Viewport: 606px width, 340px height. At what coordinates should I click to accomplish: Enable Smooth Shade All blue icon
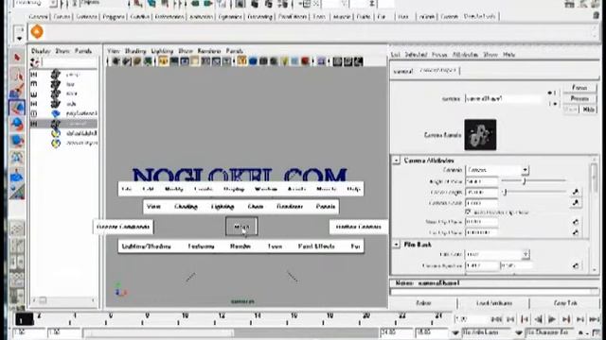(253, 61)
